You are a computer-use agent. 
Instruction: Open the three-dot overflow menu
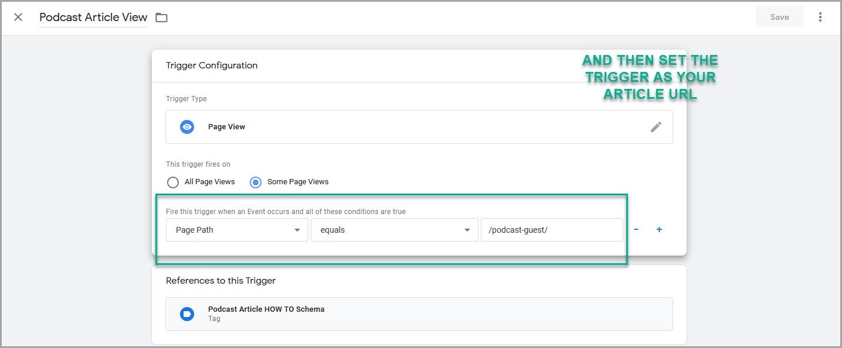(820, 16)
